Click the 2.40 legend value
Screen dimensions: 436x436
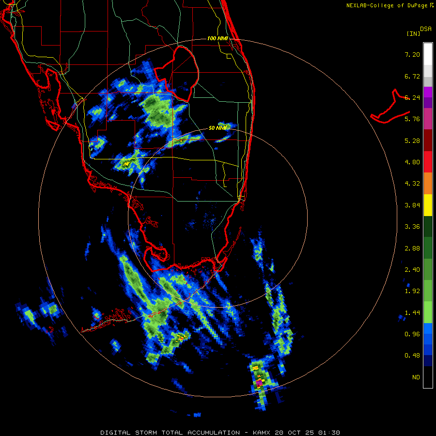tap(412, 270)
